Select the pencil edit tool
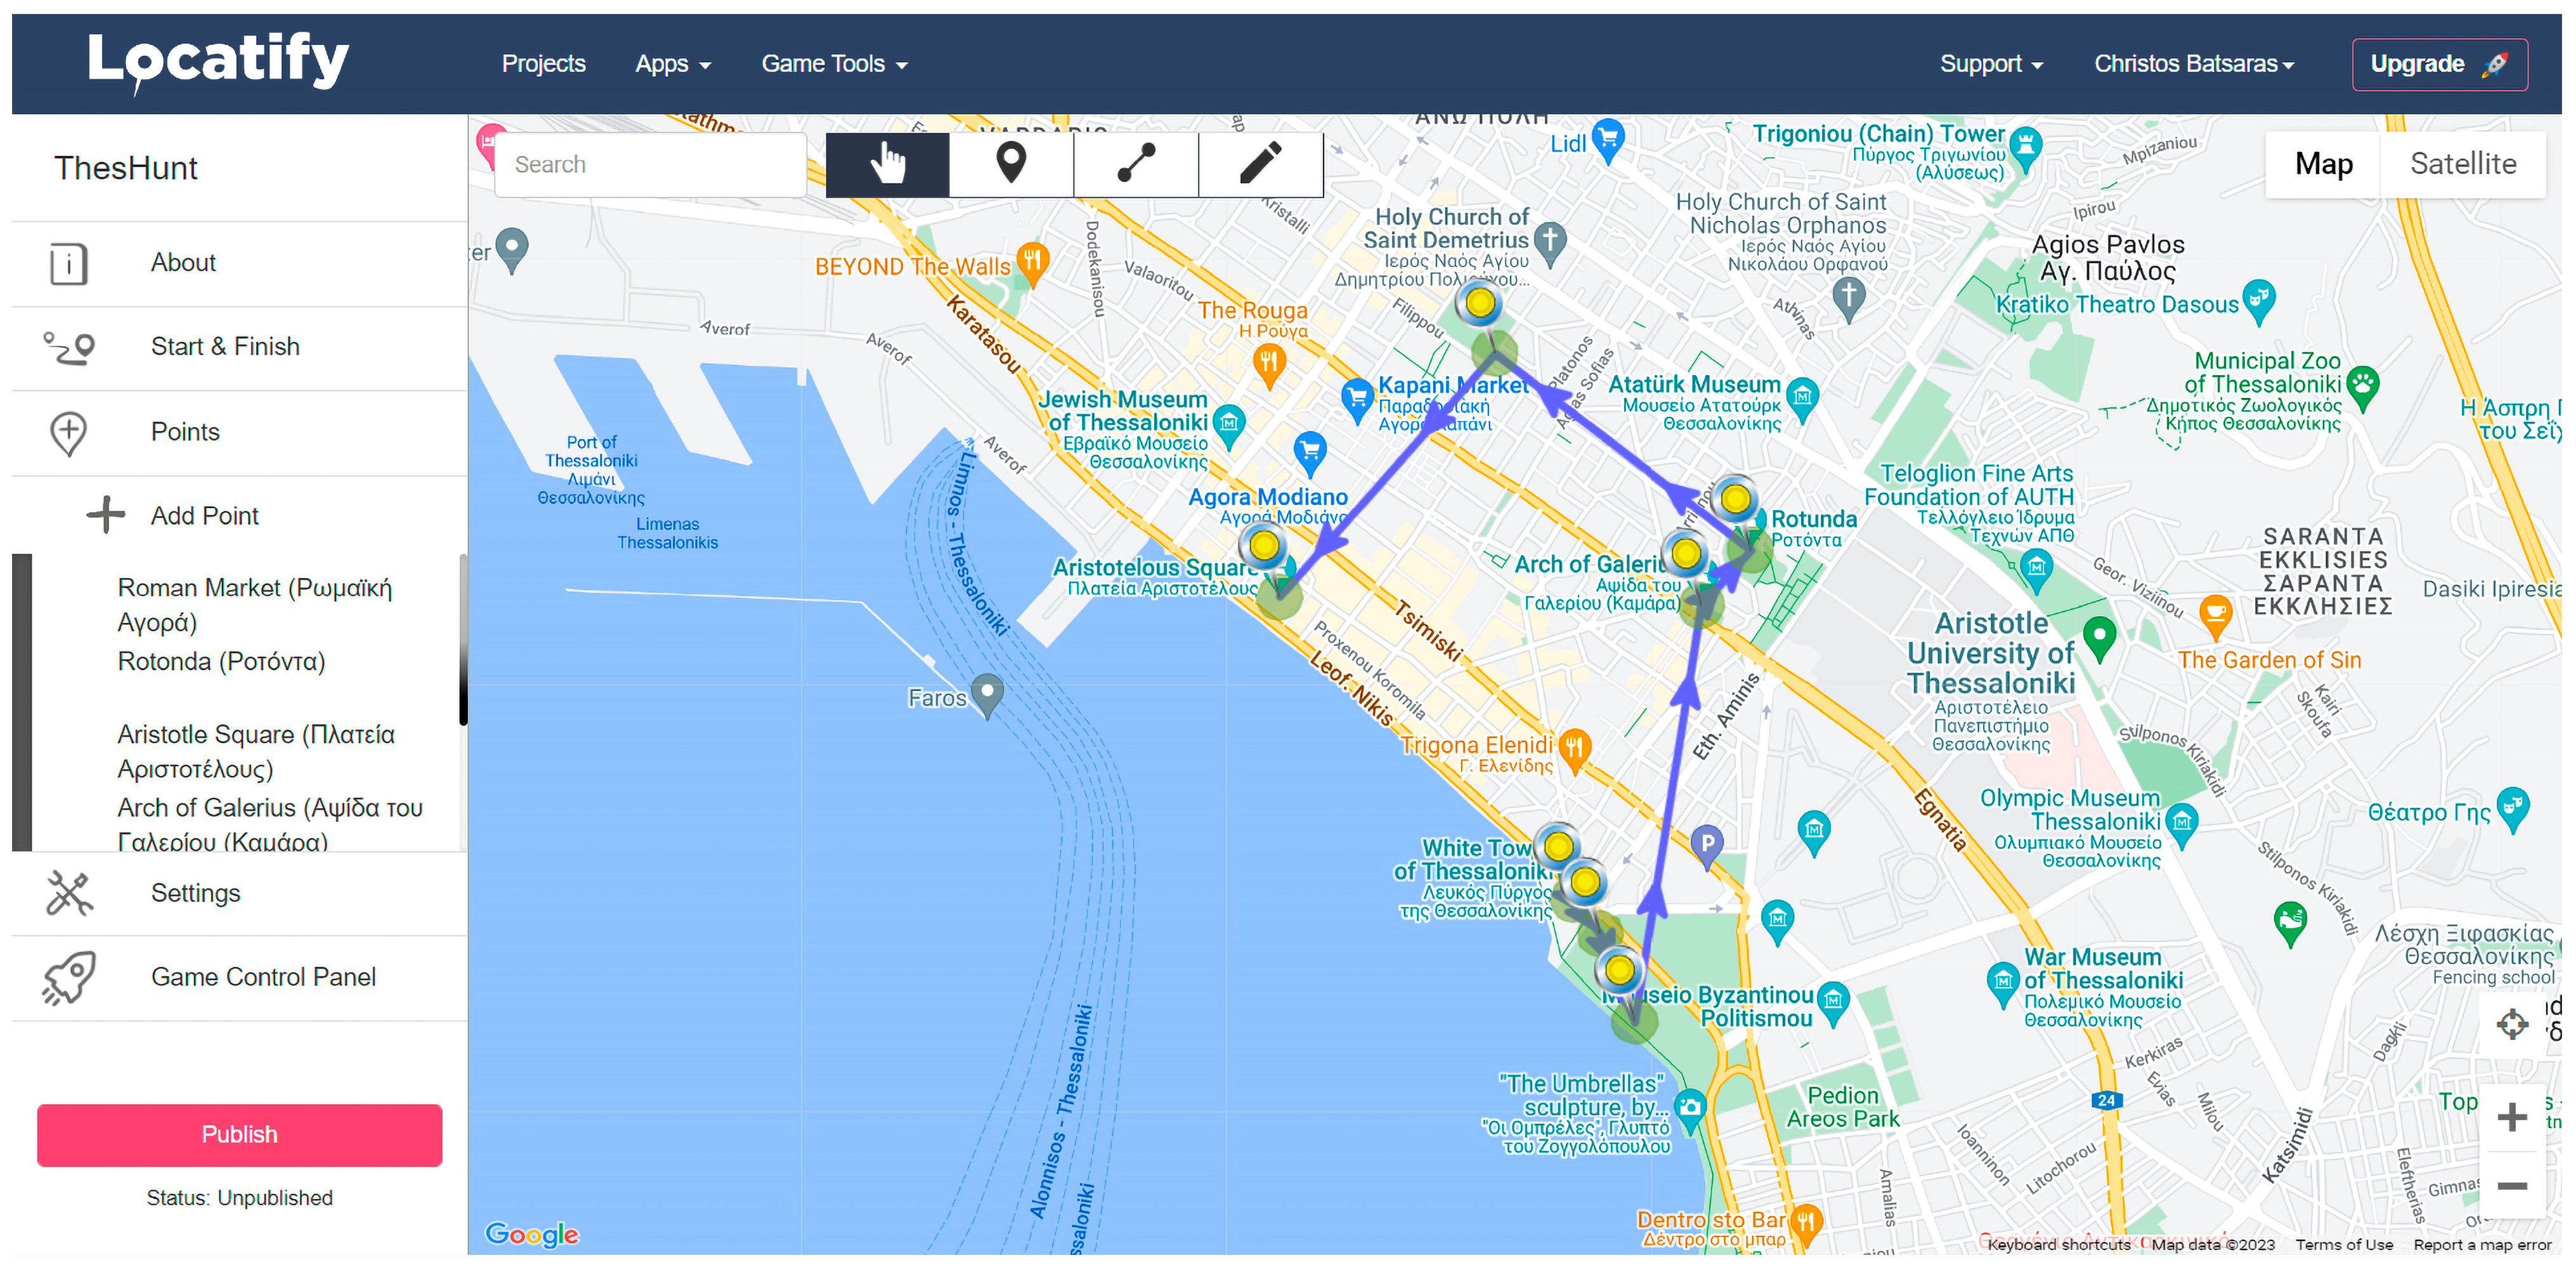The width and height of the screenshot is (2576, 1267). [x=1260, y=164]
